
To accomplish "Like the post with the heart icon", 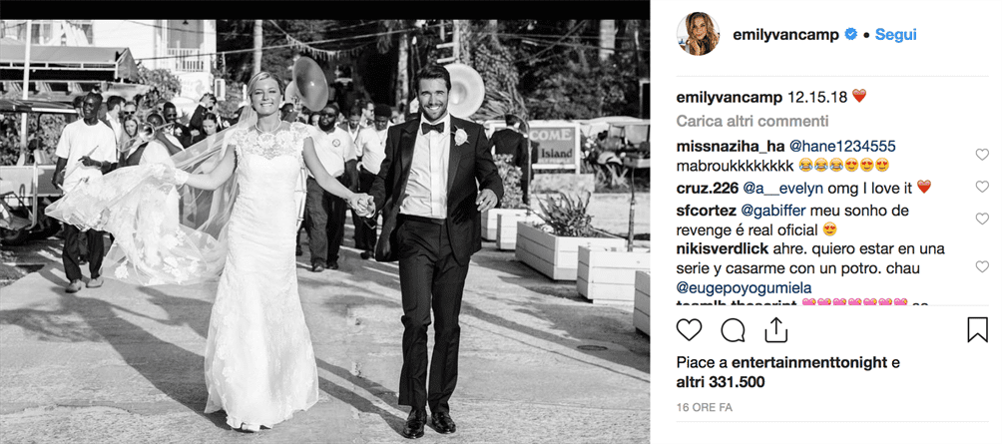I will tap(689, 329).
